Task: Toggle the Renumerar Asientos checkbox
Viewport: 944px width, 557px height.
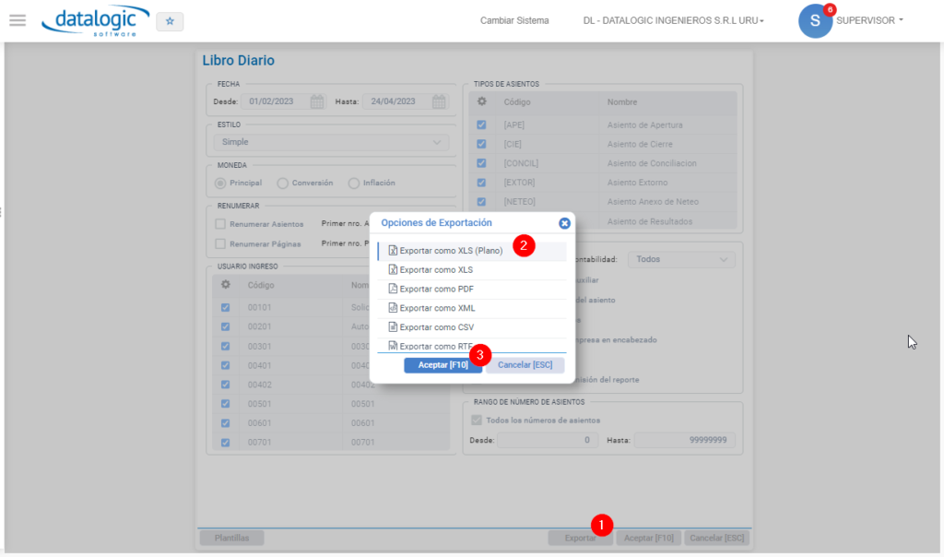Action: click(x=220, y=224)
